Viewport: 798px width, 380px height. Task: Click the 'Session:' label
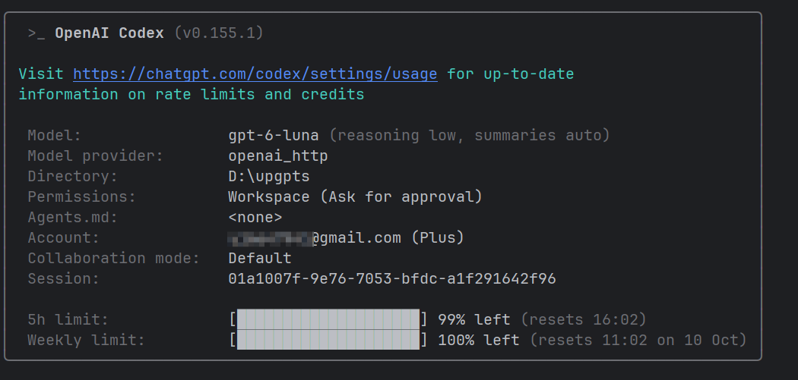[x=63, y=279]
